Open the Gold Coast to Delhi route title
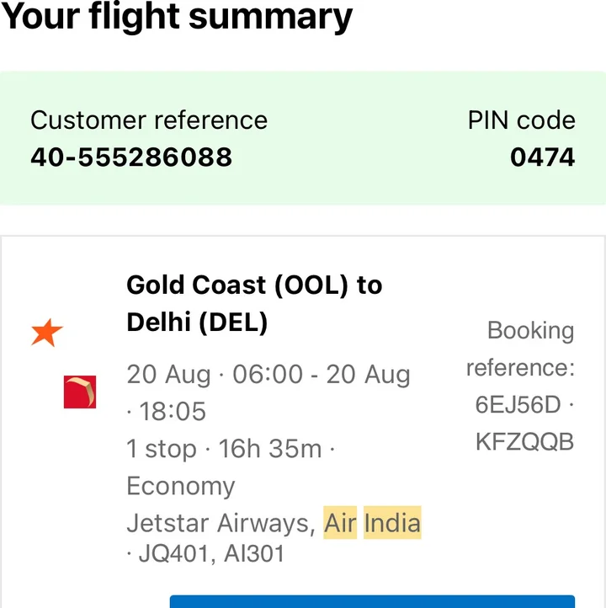The image size is (606, 608). click(x=254, y=303)
